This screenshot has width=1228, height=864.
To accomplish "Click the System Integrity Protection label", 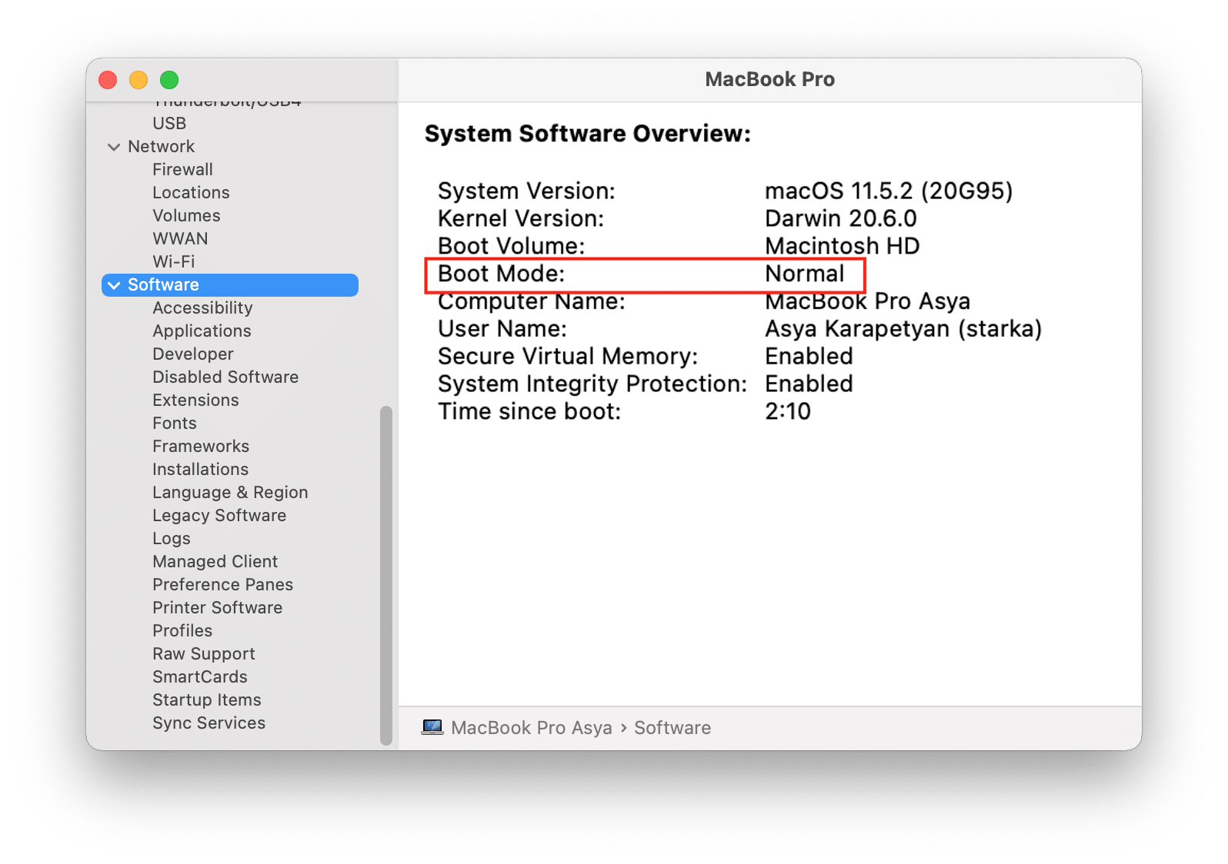I will [x=592, y=384].
